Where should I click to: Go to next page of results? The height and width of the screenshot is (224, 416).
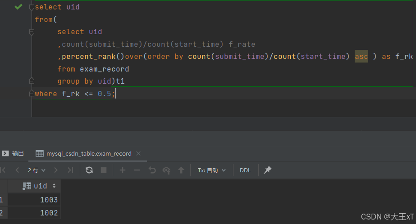tap(56, 170)
